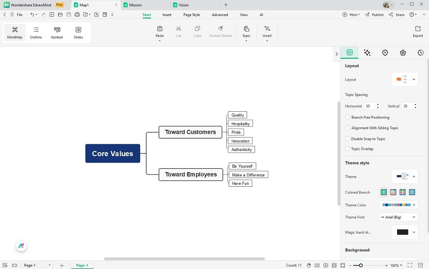The height and width of the screenshot is (269, 429).
Task: Click the Publish button
Action: point(375,15)
